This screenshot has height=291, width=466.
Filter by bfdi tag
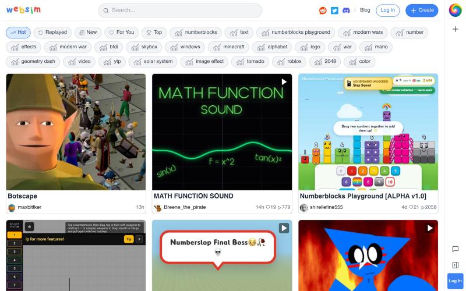(x=108, y=47)
